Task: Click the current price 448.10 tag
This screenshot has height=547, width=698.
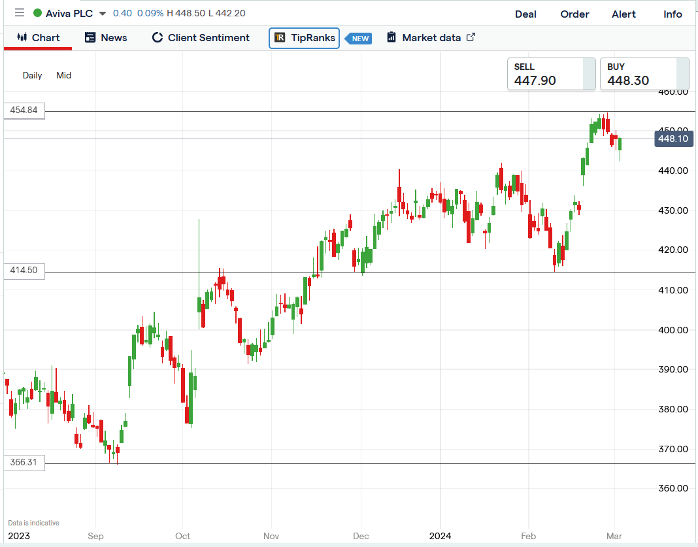Action: 674,139
